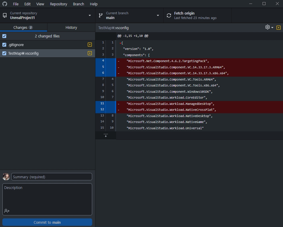Switch to the History tab
This screenshot has width=283, height=227.
tap(71, 28)
